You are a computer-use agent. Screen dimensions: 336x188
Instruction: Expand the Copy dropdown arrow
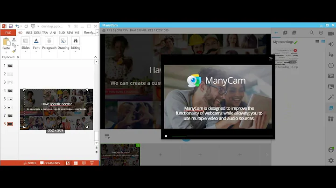point(18,45)
